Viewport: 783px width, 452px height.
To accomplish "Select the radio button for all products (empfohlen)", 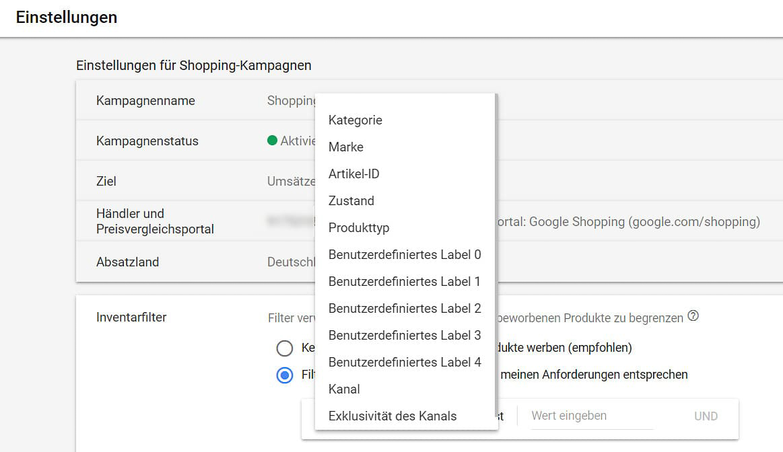I will pyautogui.click(x=285, y=348).
